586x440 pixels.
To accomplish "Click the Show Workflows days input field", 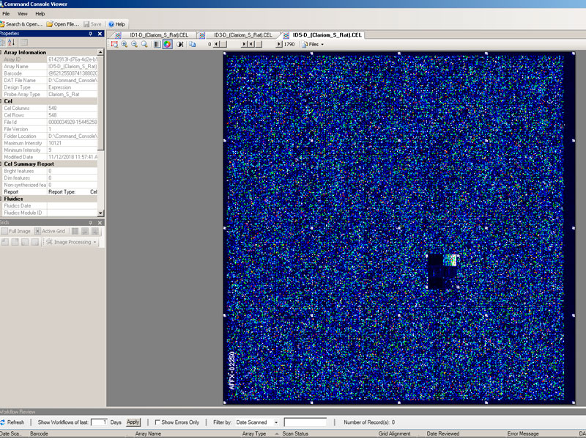I will (99, 422).
